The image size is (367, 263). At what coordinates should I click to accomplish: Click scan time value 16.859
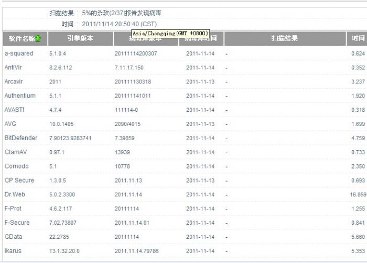(358, 195)
